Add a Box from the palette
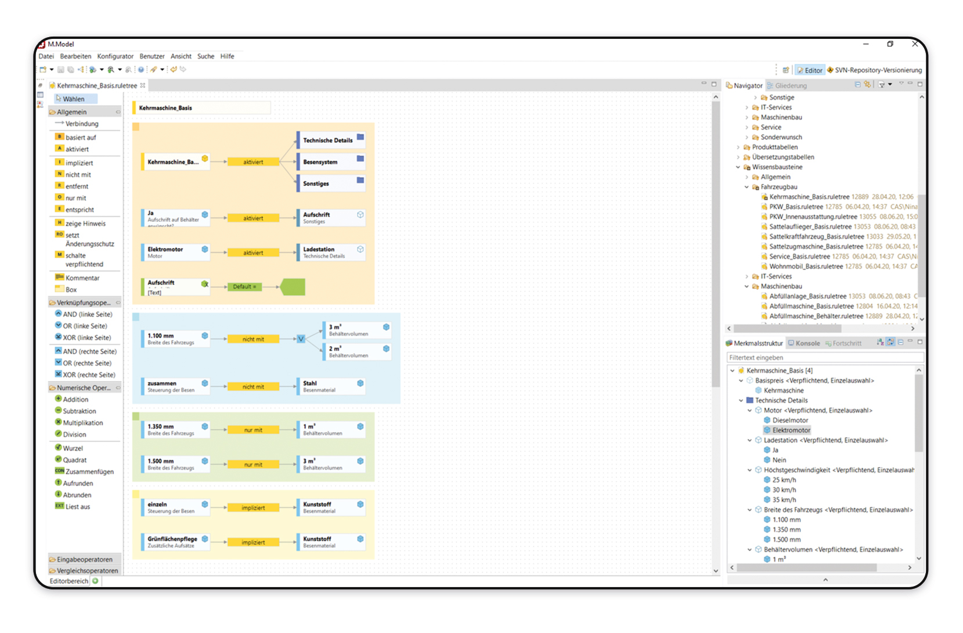This screenshot has height=633, width=963. [x=66, y=290]
